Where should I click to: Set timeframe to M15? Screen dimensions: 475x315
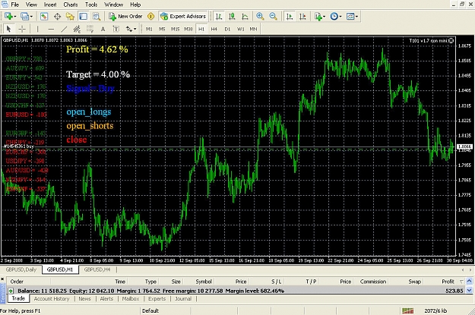click(x=175, y=29)
